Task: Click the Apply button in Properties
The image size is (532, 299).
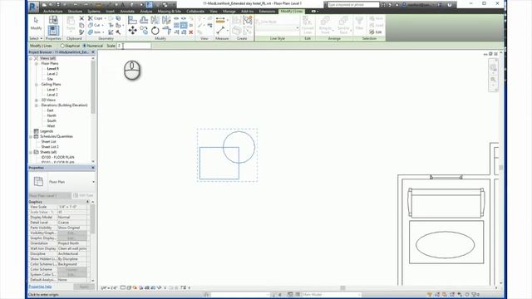Action: tap(84, 287)
